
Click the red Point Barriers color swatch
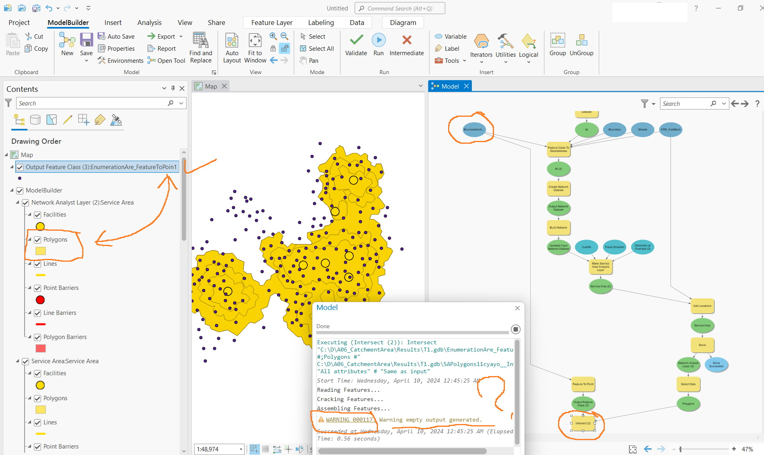pyautogui.click(x=40, y=300)
